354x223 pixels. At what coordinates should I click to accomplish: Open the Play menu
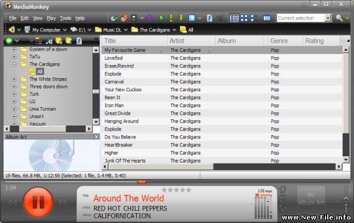pos(51,18)
